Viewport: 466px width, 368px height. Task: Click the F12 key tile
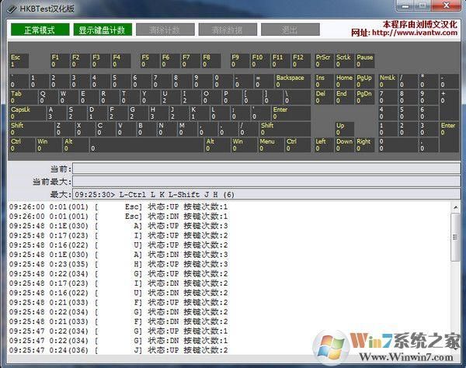coord(301,61)
